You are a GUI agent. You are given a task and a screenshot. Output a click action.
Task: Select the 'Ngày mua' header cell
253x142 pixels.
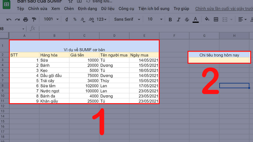(x=144, y=55)
